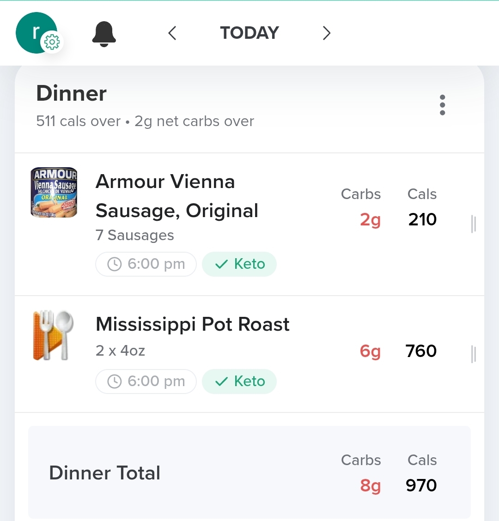Viewport: 499px width, 521px height.
Task: Change 6:00 pm time for Pot Roast
Action: [x=156, y=382]
